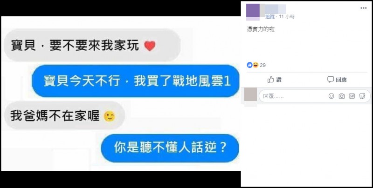Click the 追蹤 follow link
The image size is (373, 188).
click(270, 17)
